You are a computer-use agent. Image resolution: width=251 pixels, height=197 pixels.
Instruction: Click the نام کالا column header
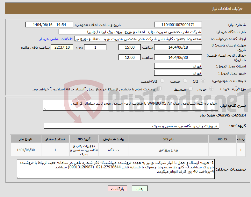[168, 139]
